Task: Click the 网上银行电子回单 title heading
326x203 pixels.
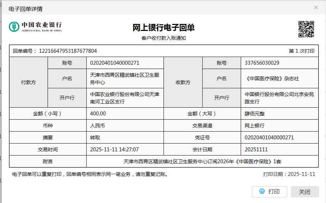Action: (x=164, y=28)
